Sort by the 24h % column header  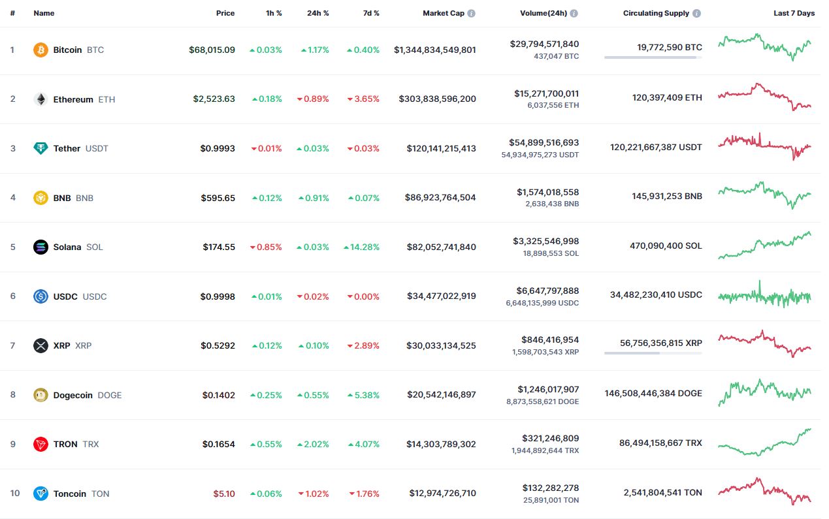[318, 13]
